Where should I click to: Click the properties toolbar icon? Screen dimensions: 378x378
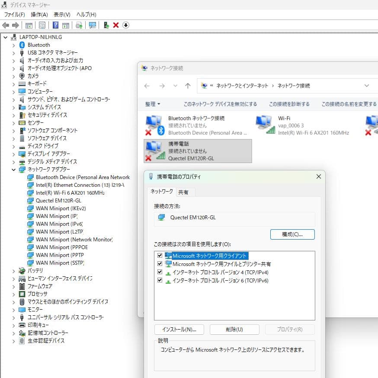[x=42, y=25]
